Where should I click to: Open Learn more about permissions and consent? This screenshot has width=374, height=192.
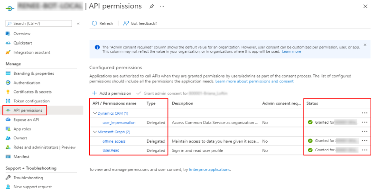(254, 81)
